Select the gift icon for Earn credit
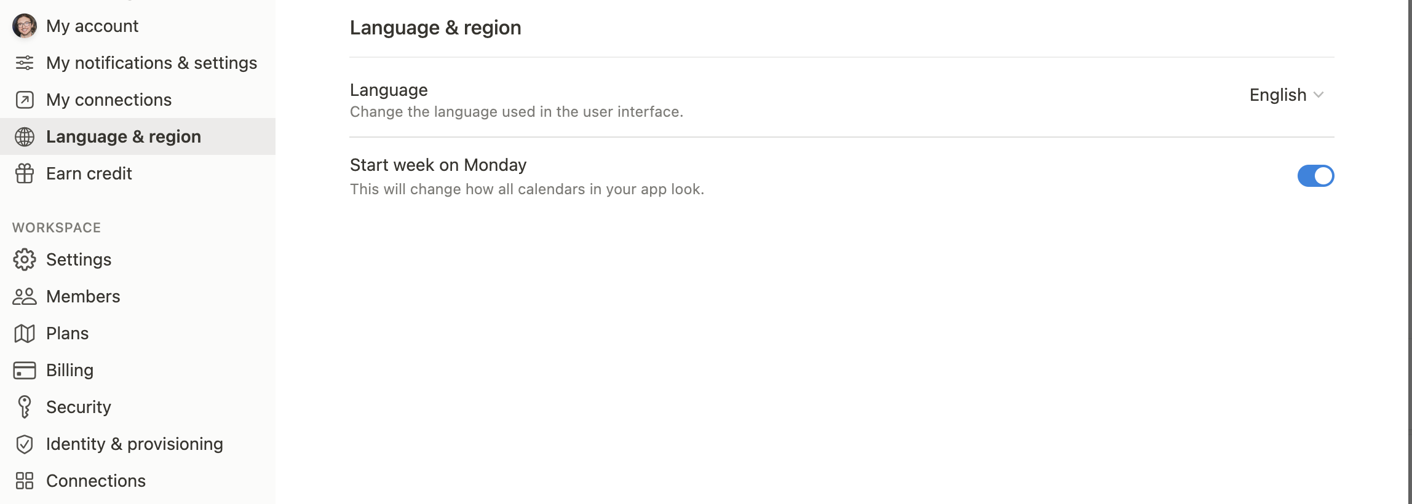1412x504 pixels. pos(25,173)
